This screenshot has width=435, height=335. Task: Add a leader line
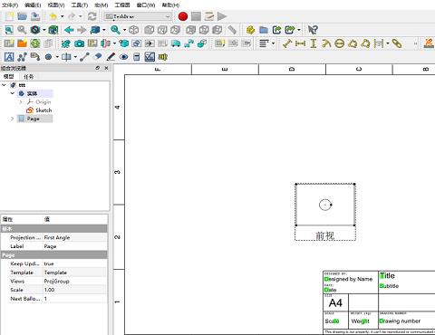[x=22, y=57]
